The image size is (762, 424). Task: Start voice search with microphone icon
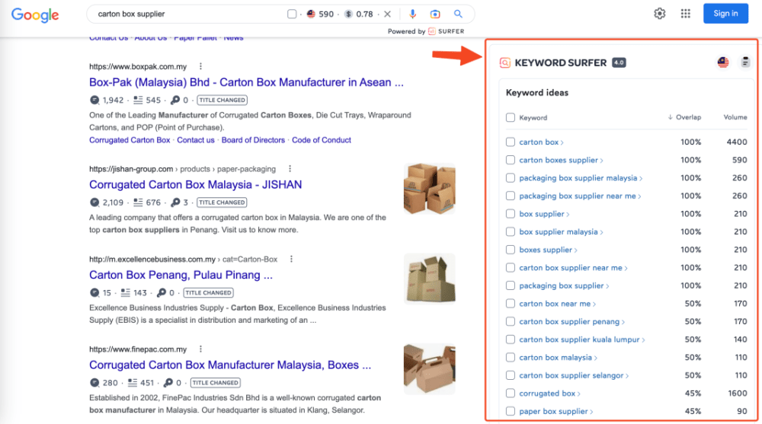click(412, 14)
